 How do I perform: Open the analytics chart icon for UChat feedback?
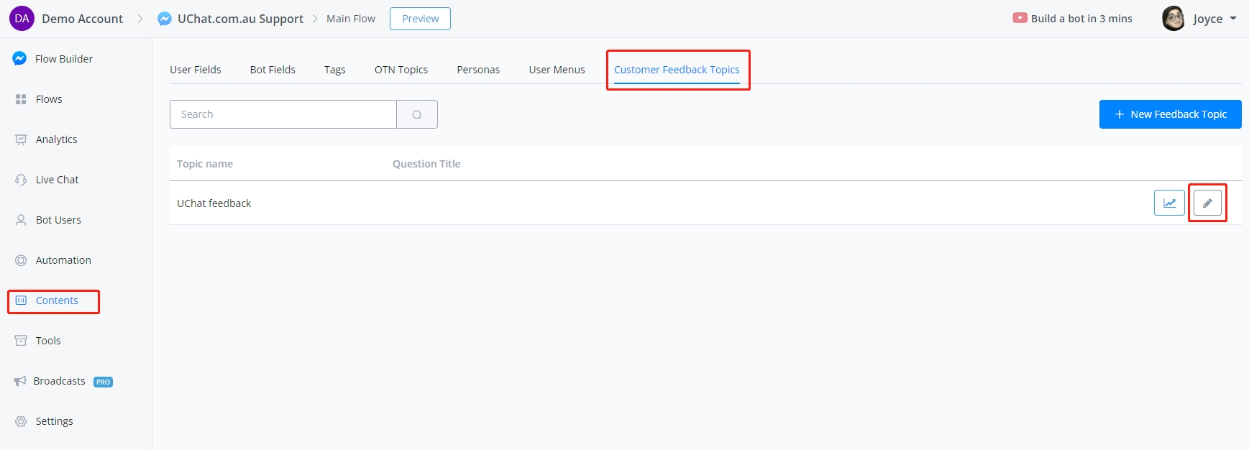[x=1169, y=203]
